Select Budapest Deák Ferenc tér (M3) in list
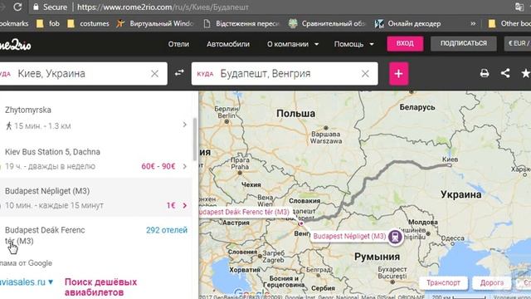The image size is (531, 299). tap(45, 235)
